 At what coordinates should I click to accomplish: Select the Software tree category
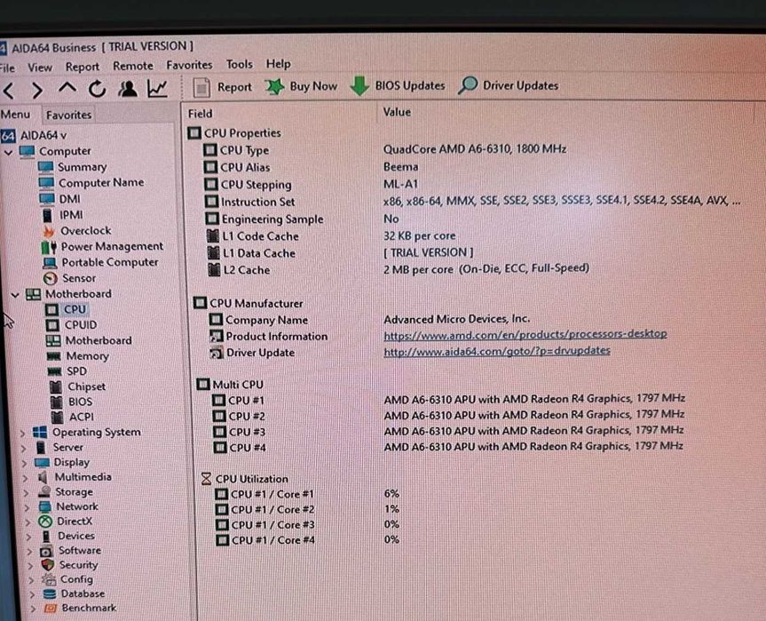[71, 551]
